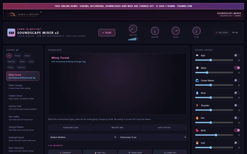Select the Tranquil Waters scene
Viewport: 247px width, 154px height.
click(x=23, y=128)
